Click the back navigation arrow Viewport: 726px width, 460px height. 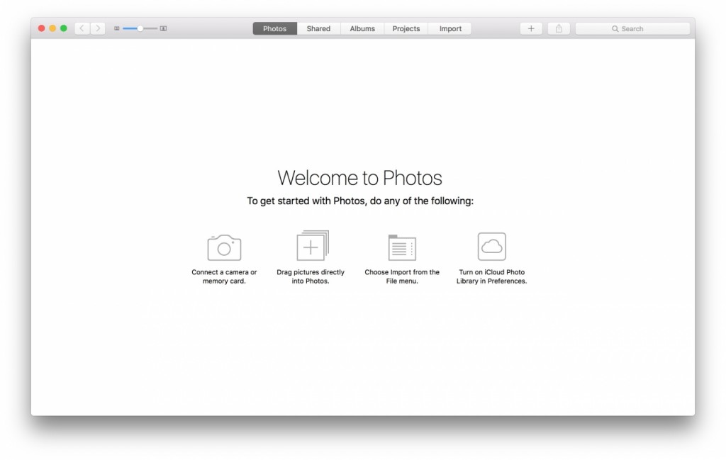coord(82,28)
